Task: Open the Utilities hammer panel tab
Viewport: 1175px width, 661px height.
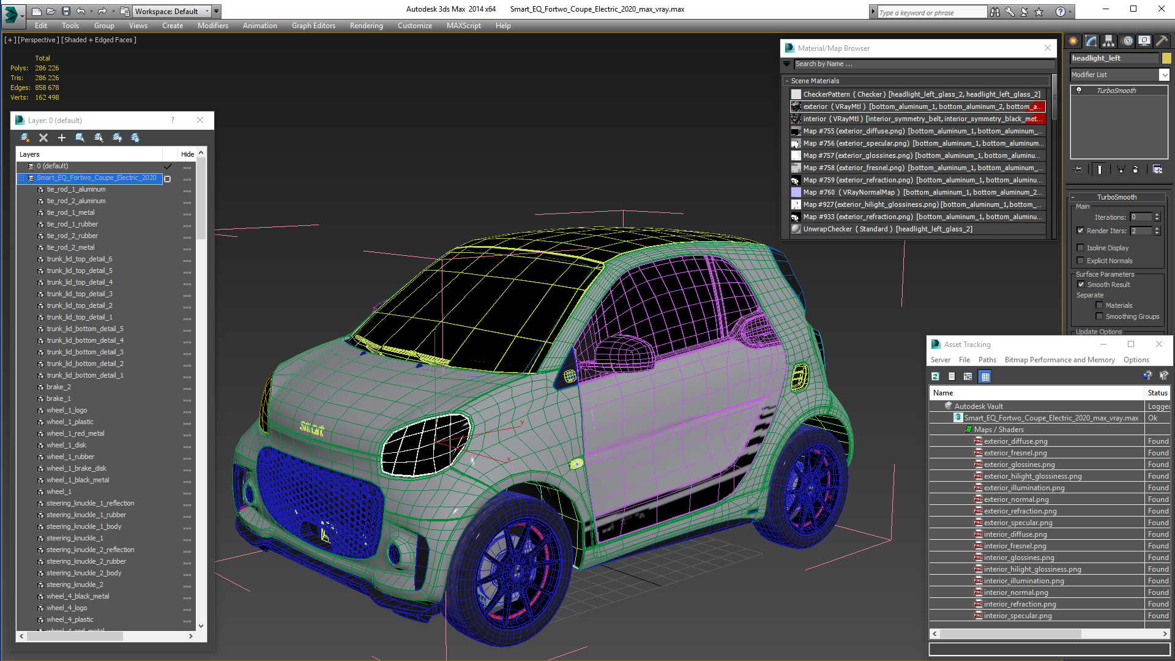Action: point(1162,41)
